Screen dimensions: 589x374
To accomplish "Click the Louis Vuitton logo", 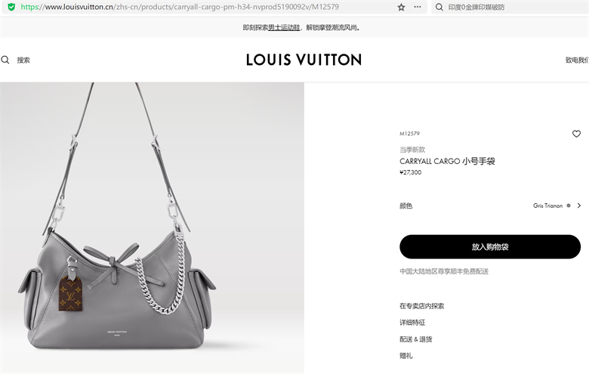I will click(304, 60).
